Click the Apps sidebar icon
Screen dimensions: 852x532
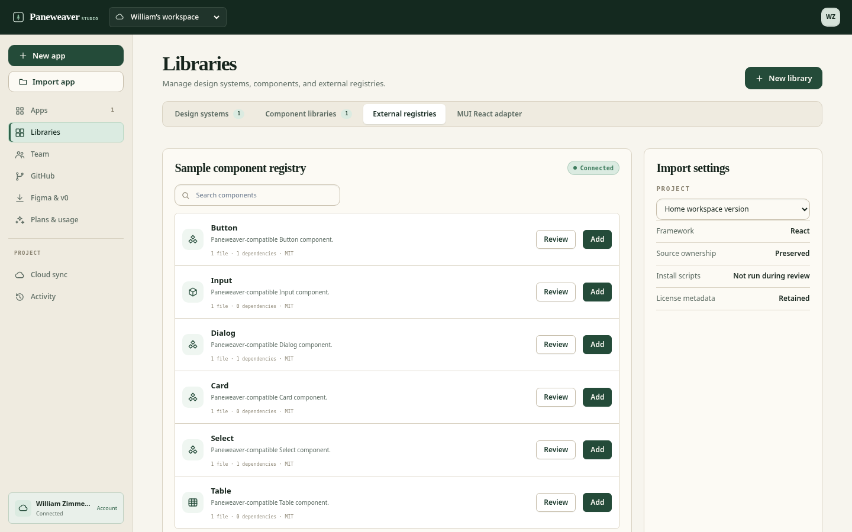point(20,111)
